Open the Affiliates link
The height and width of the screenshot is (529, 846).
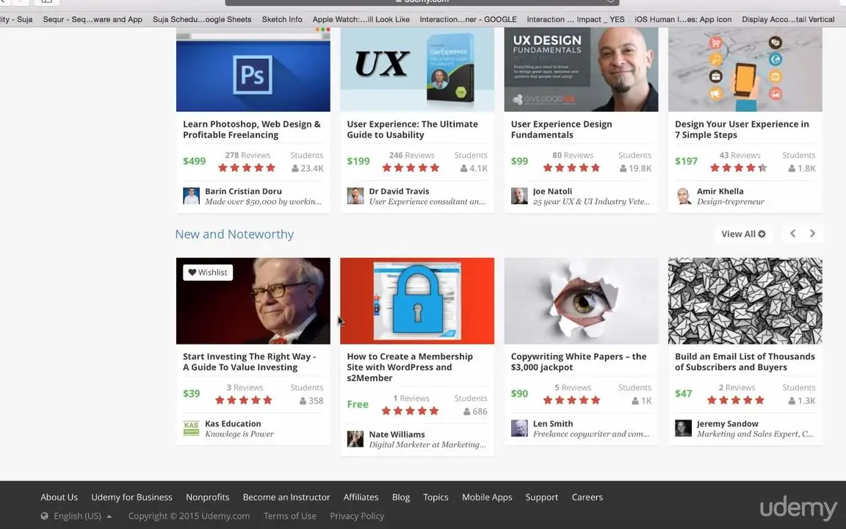pos(361,497)
